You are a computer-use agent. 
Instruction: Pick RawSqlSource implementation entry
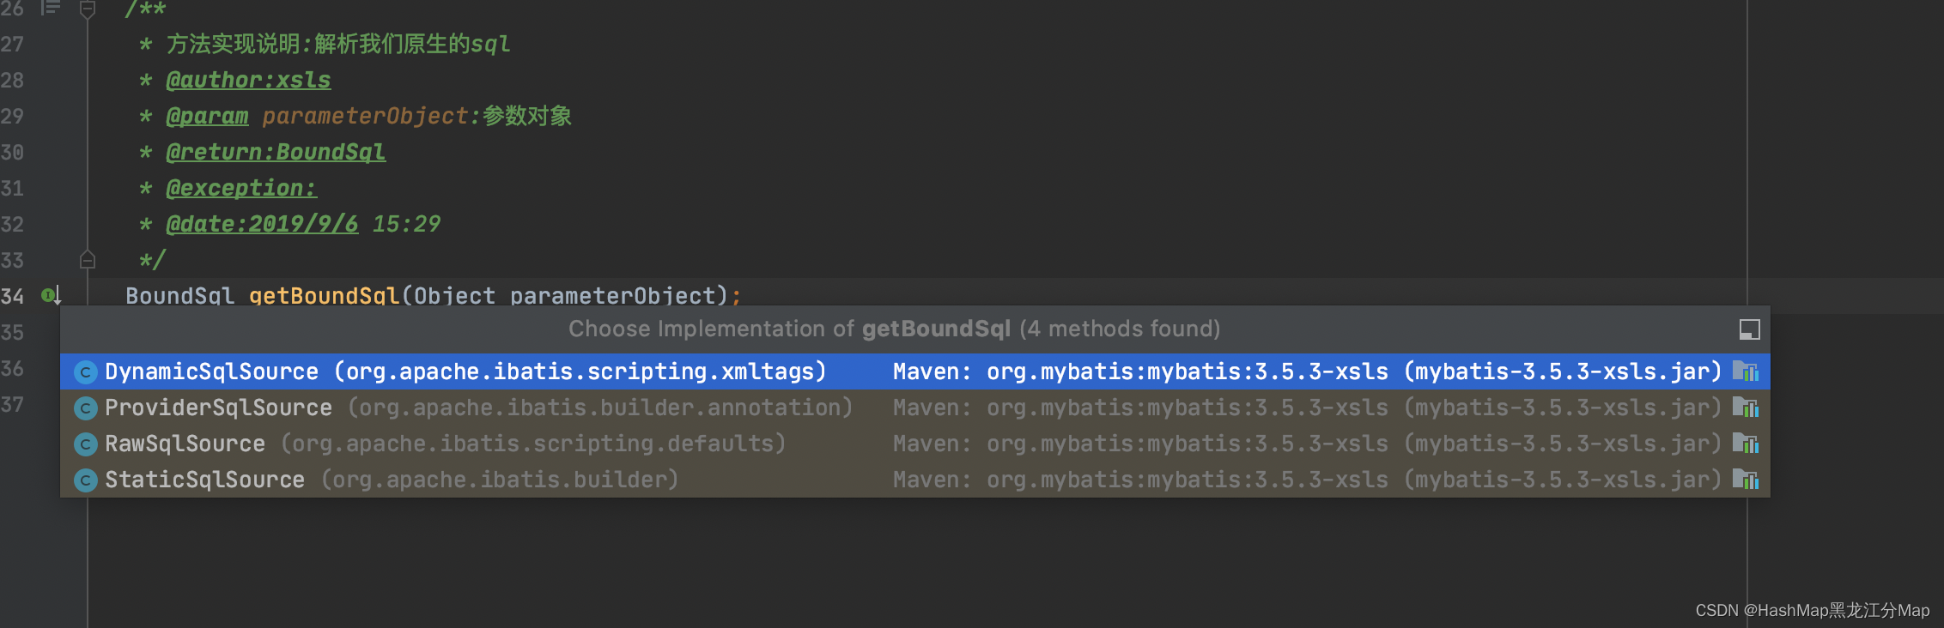coord(914,444)
